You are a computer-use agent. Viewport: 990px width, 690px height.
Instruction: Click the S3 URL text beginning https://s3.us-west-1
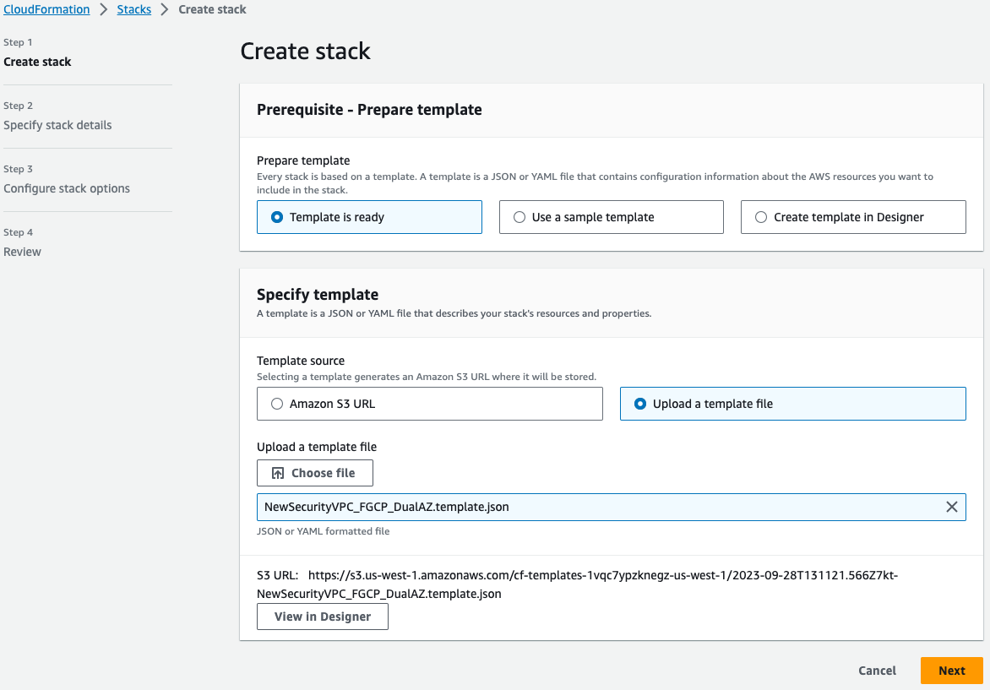(x=577, y=584)
